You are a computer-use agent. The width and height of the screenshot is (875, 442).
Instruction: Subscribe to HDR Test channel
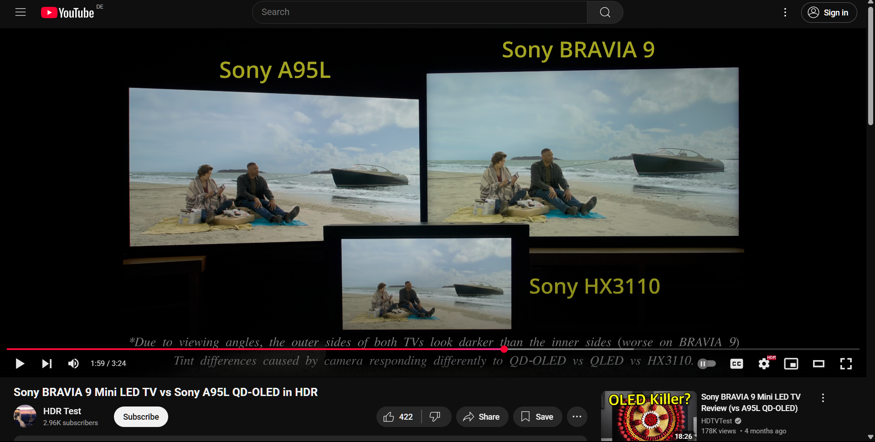tap(141, 417)
